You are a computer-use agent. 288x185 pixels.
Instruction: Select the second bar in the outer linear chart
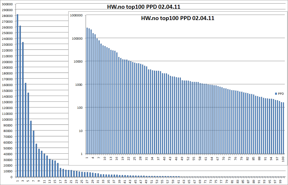[x=20, y=101]
